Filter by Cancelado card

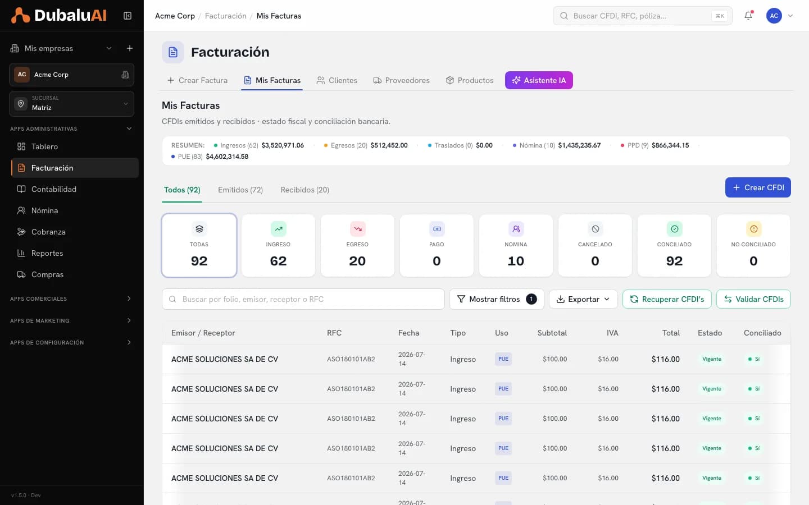(x=595, y=245)
